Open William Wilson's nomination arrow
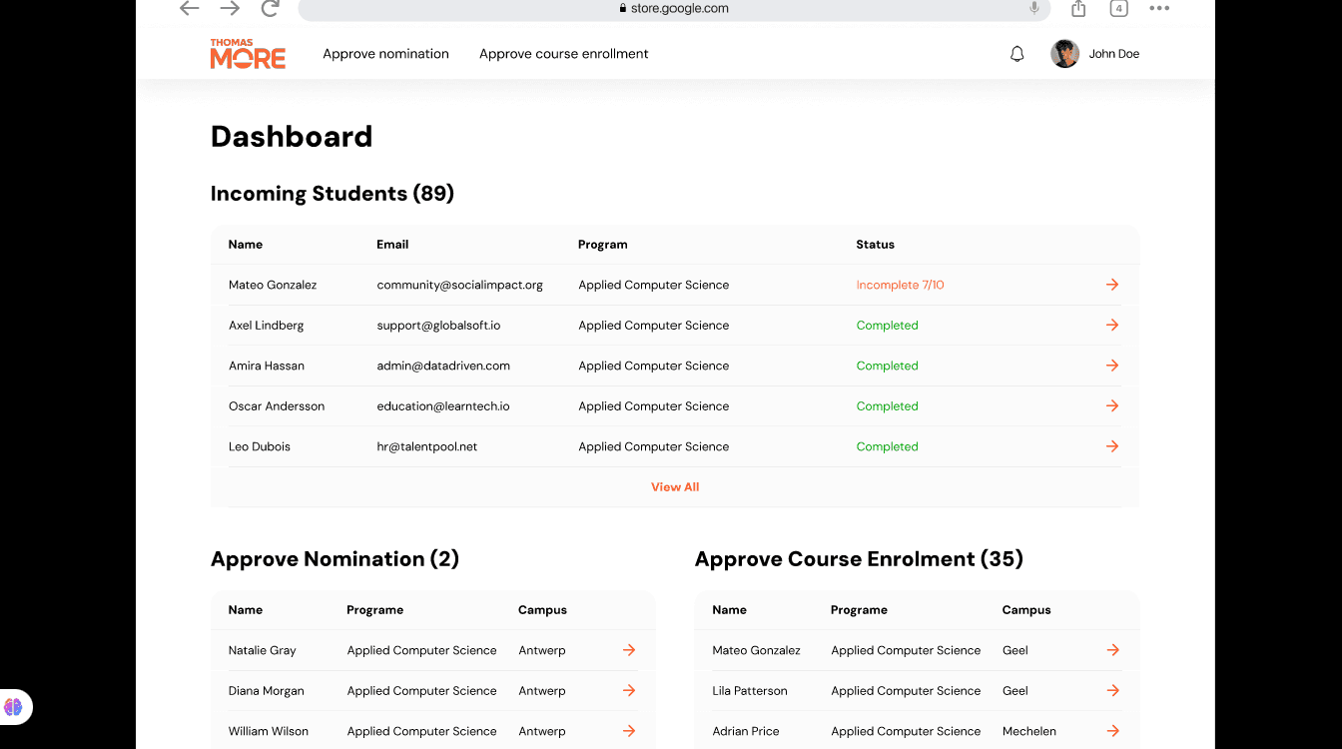1342x749 pixels. (x=629, y=731)
